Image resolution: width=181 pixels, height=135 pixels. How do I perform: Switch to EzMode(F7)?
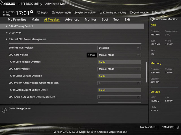[170, 127]
